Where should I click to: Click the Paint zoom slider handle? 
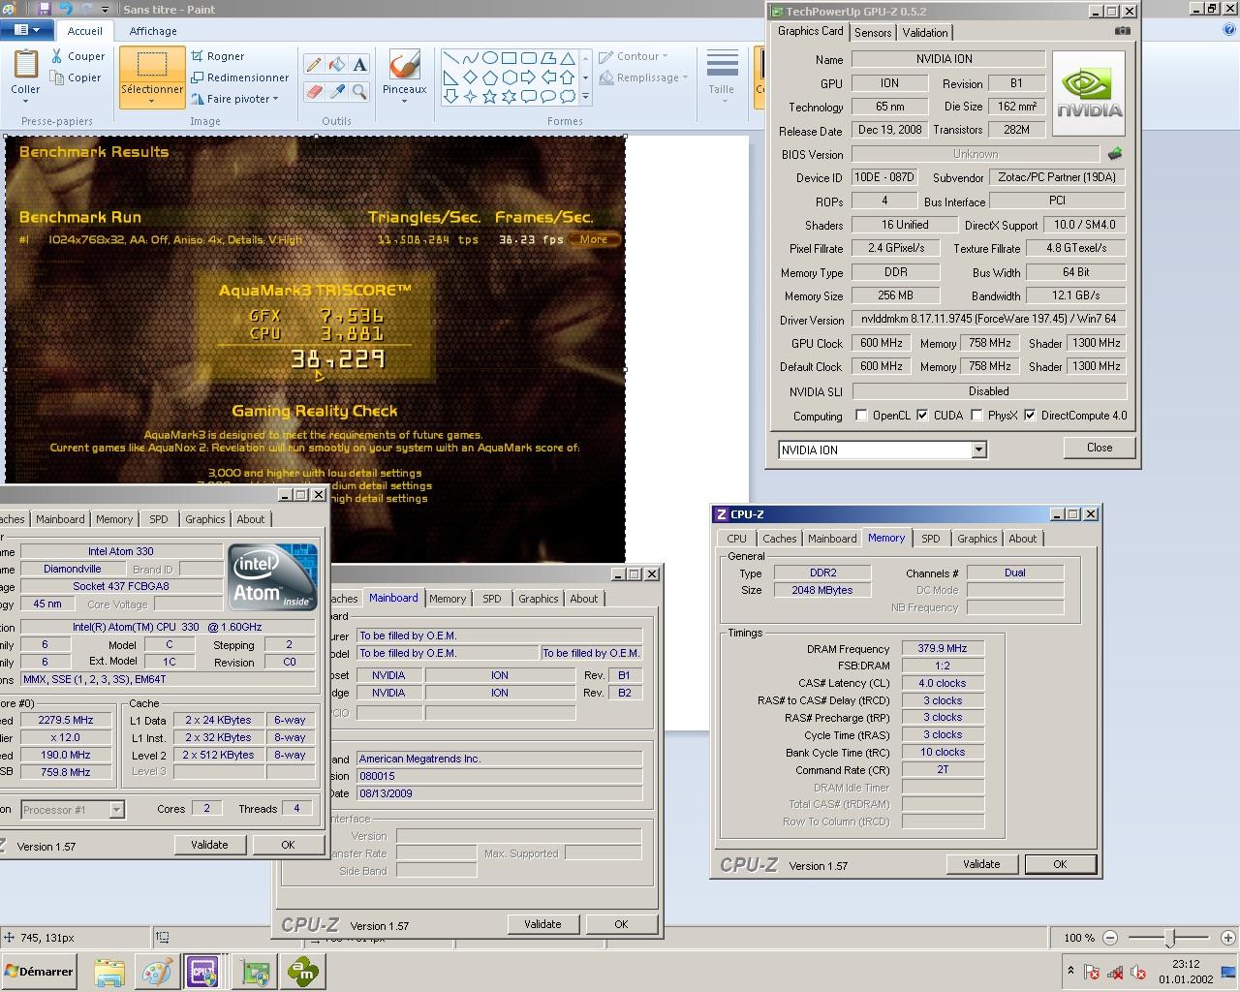1170,938
